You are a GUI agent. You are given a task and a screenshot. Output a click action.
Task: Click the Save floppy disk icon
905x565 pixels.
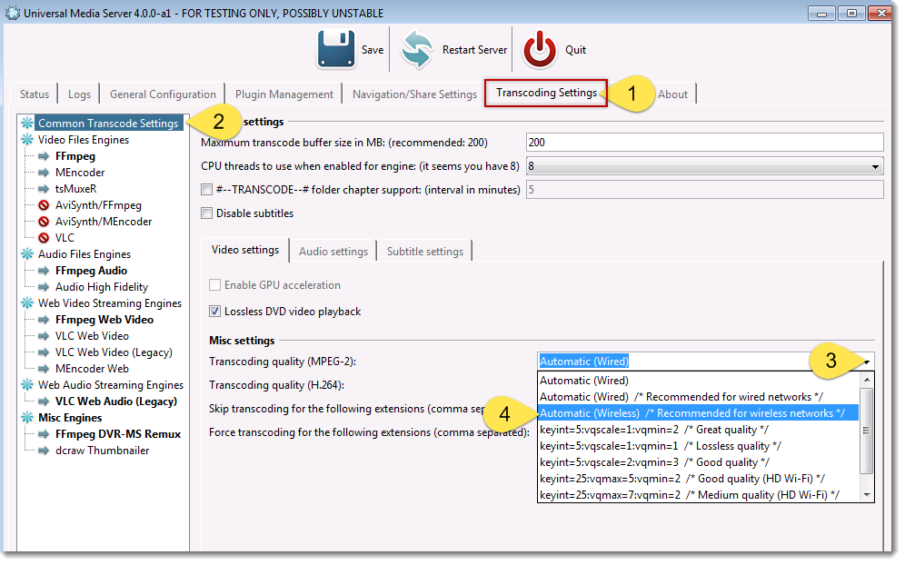pos(336,50)
